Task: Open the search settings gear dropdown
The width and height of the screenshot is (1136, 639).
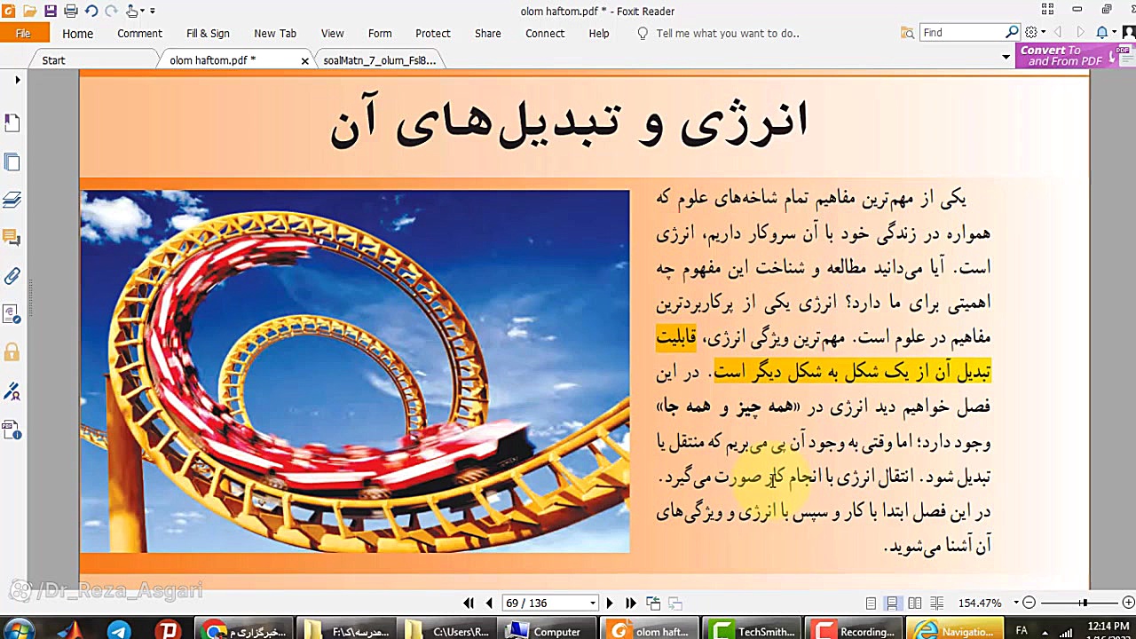Action: pyautogui.click(x=1034, y=32)
